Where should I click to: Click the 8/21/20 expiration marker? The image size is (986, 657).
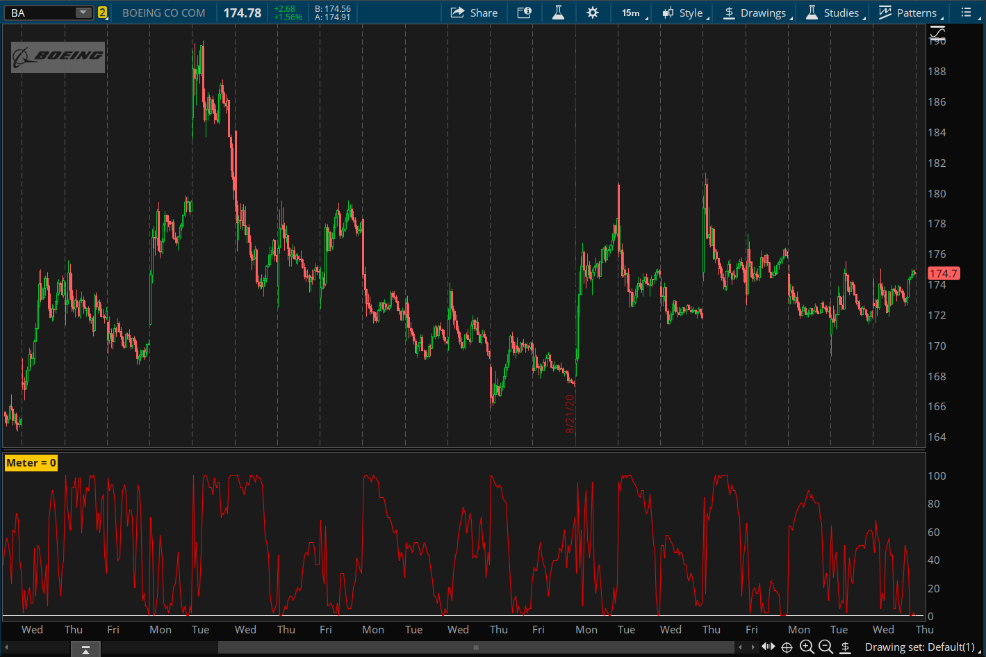(x=570, y=414)
